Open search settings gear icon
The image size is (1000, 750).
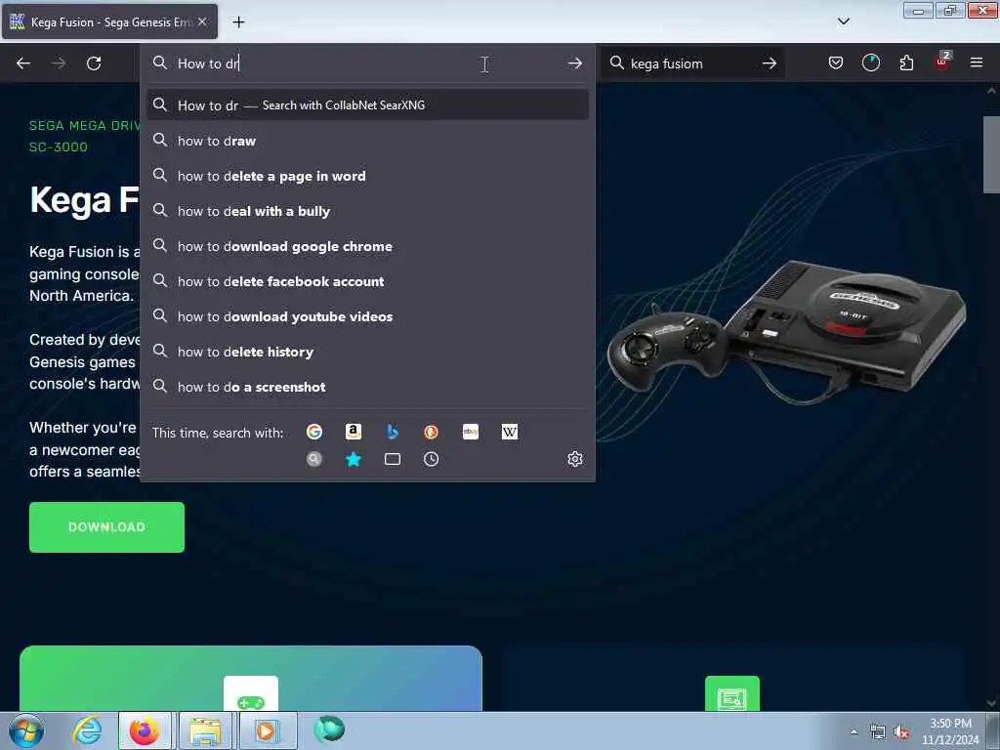574,459
